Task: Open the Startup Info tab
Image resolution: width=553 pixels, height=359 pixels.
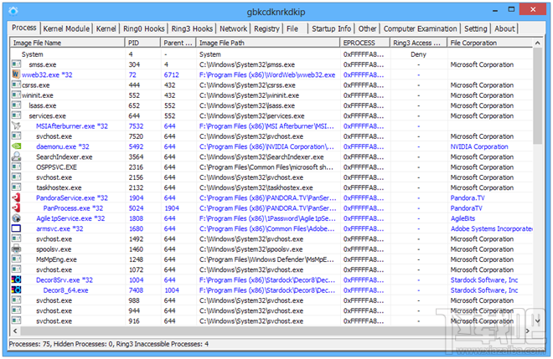Action: [331, 28]
